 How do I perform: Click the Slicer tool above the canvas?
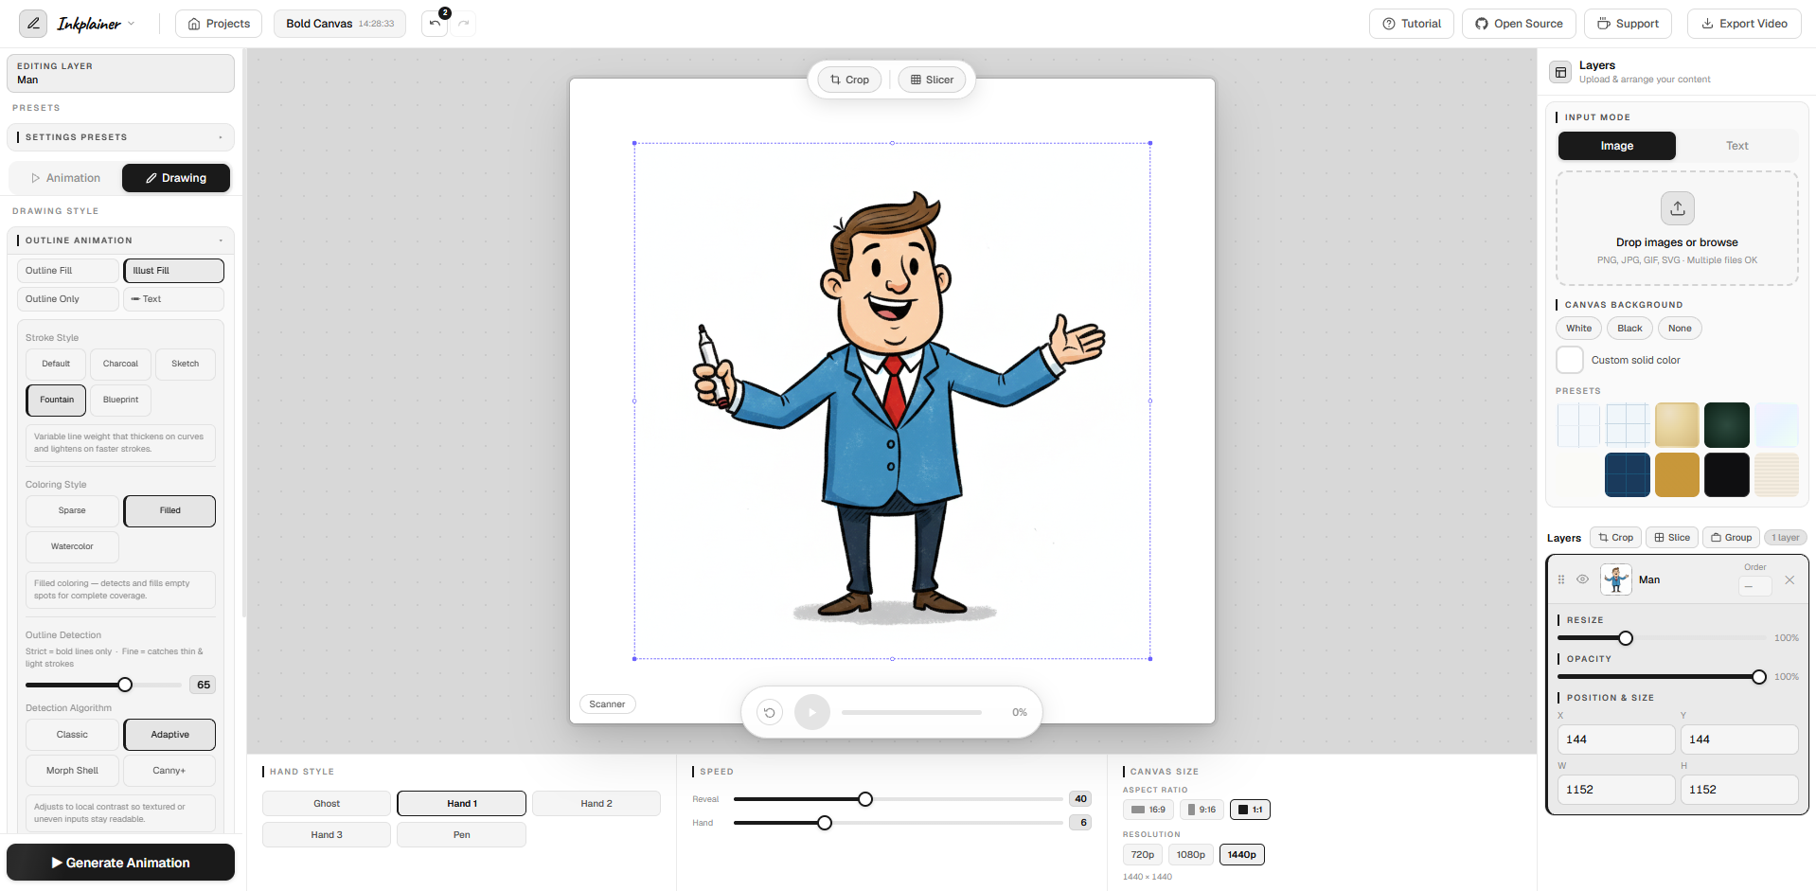point(932,80)
